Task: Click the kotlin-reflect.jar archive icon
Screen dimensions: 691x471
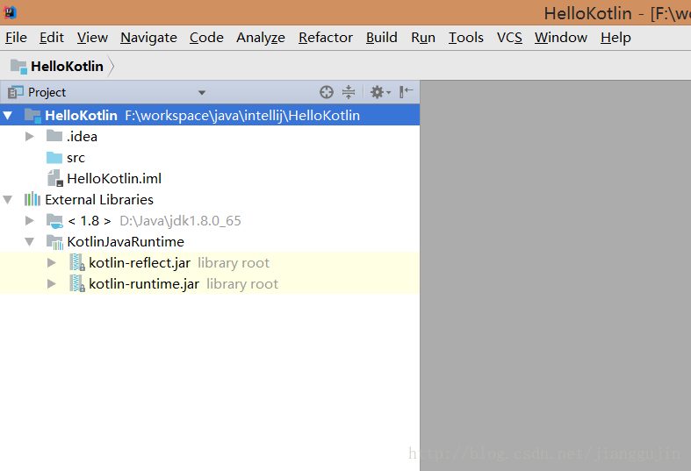Action: (x=77, y=263)
